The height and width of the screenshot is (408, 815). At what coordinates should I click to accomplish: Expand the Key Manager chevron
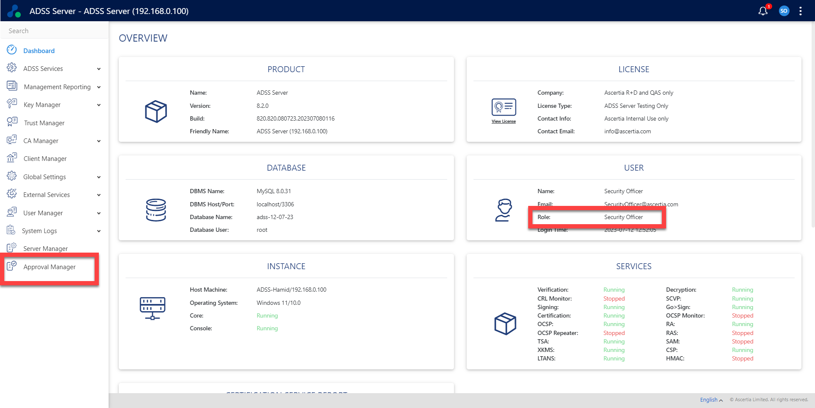[x=99, y=105]
